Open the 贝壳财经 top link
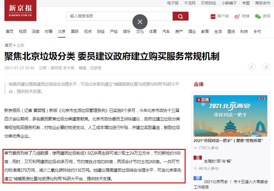The image size is (274, 191). click(208, 3)
